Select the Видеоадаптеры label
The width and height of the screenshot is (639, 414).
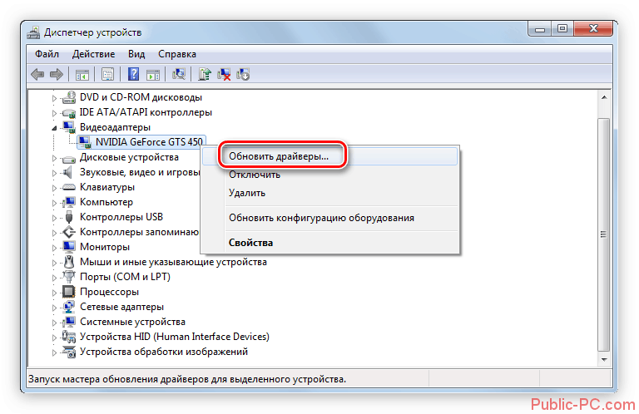115,127
